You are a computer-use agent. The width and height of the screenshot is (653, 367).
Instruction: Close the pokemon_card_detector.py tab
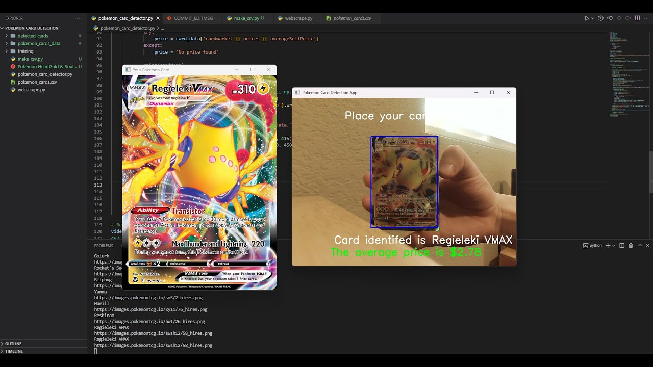[158, 18]
